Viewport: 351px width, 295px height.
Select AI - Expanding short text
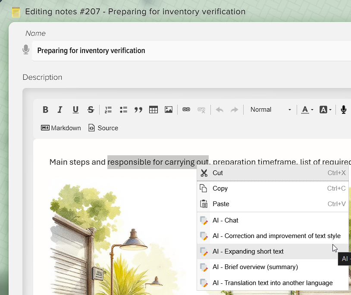[x=273, y=251]
